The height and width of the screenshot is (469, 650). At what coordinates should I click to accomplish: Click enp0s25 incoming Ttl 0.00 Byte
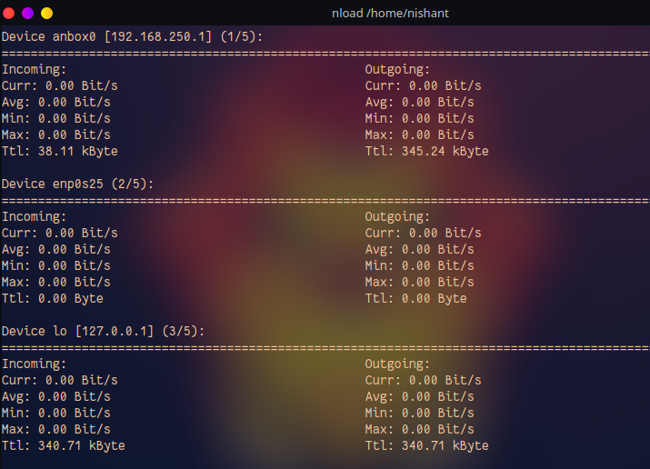52,298
